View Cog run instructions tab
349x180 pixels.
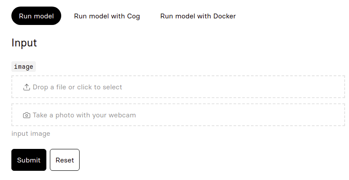pyautogui.click(x=107, y=16)
